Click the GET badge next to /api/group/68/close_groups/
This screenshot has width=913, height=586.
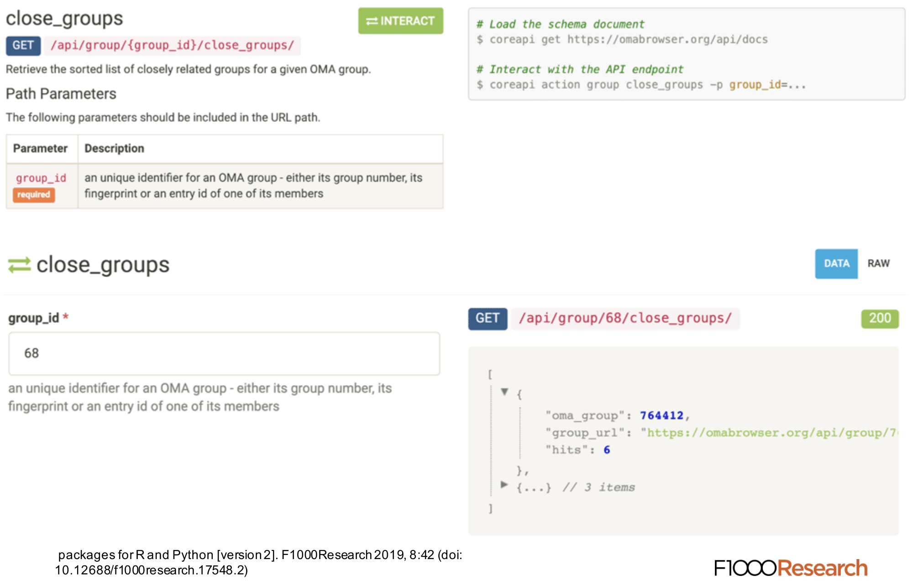tap(487, 318)
